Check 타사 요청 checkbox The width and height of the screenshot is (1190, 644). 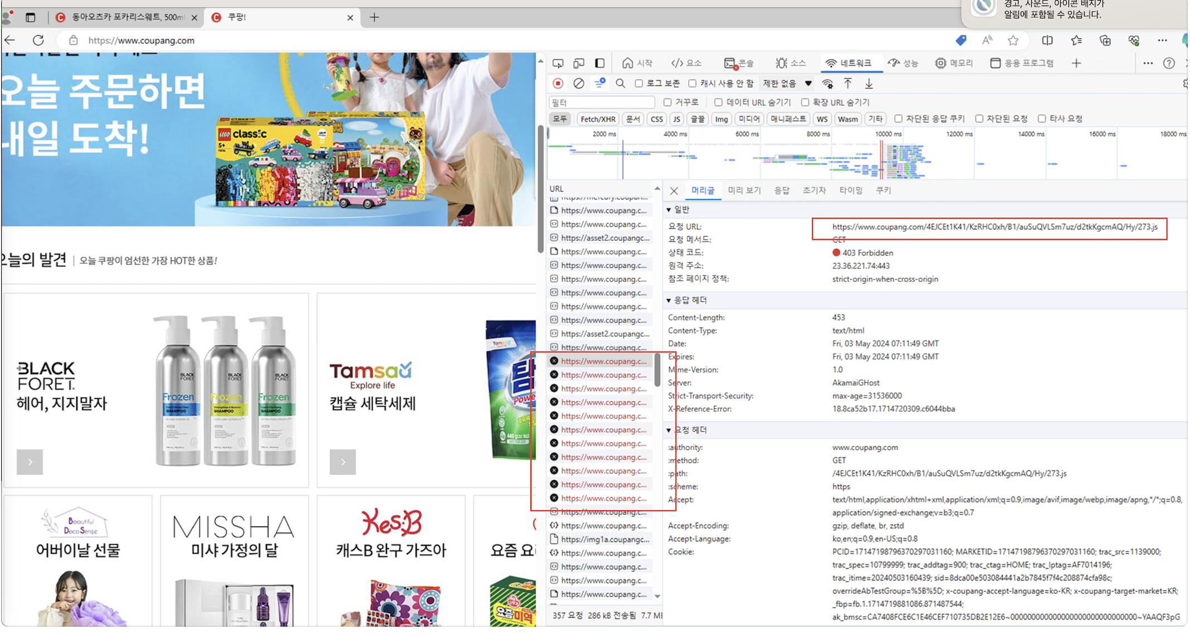pos(1042,119)
